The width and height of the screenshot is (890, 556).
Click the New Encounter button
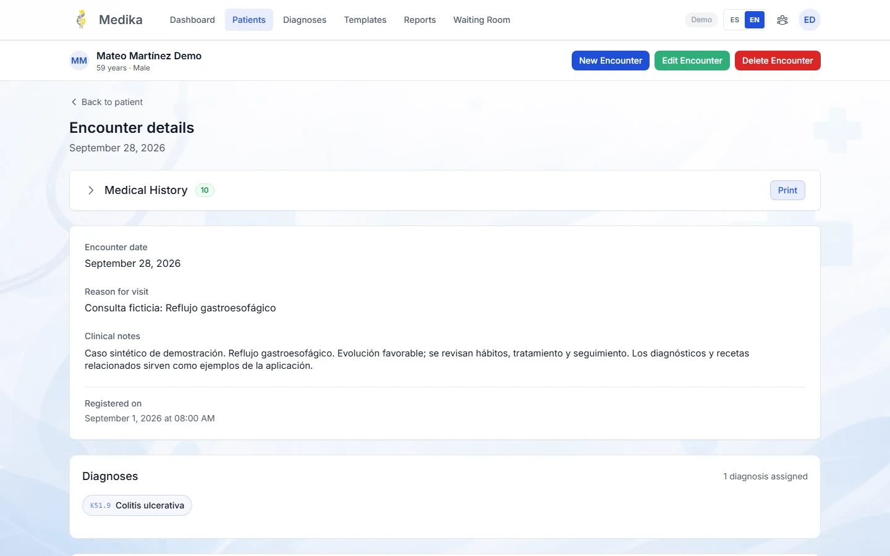[x=611, y=61]
